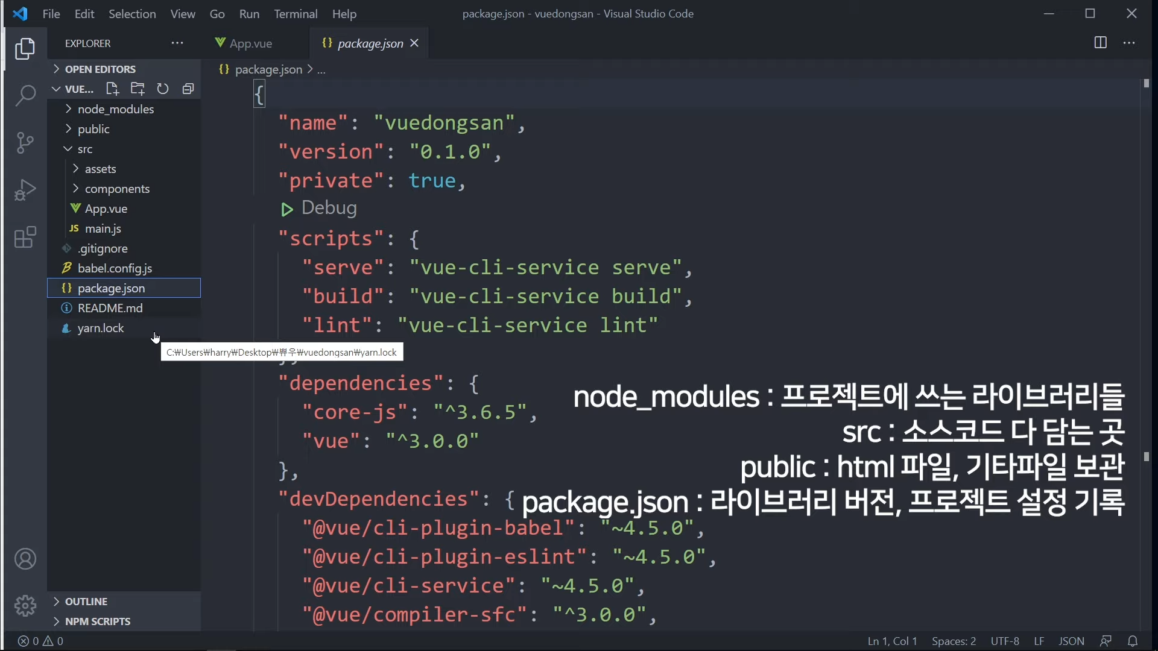Image resolution: width=1158 pixels, height=651 pixels.
Task: Open the Search view in the activity bar
Action: [25, 95]
